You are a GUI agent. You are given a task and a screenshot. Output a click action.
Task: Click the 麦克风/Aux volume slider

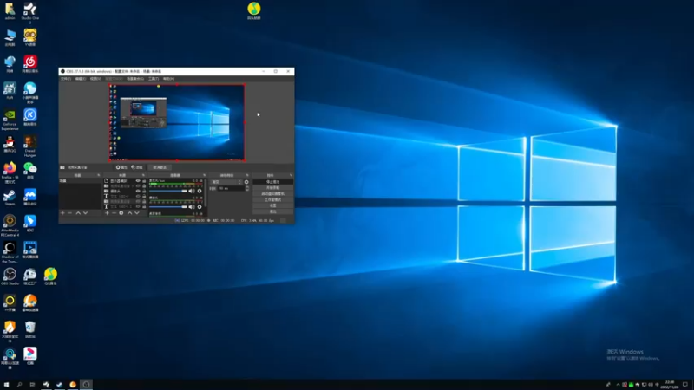tap(168, 191)
